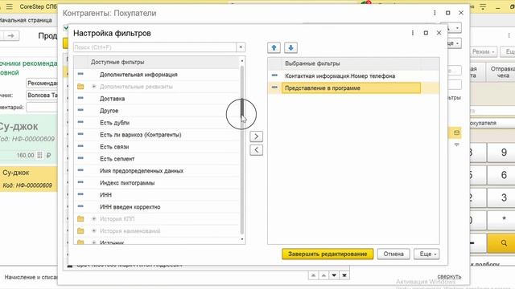The width and height of the screenshot is (515, 289).
Task: Click Завершить редактирование button
Action: pos(328,254)
